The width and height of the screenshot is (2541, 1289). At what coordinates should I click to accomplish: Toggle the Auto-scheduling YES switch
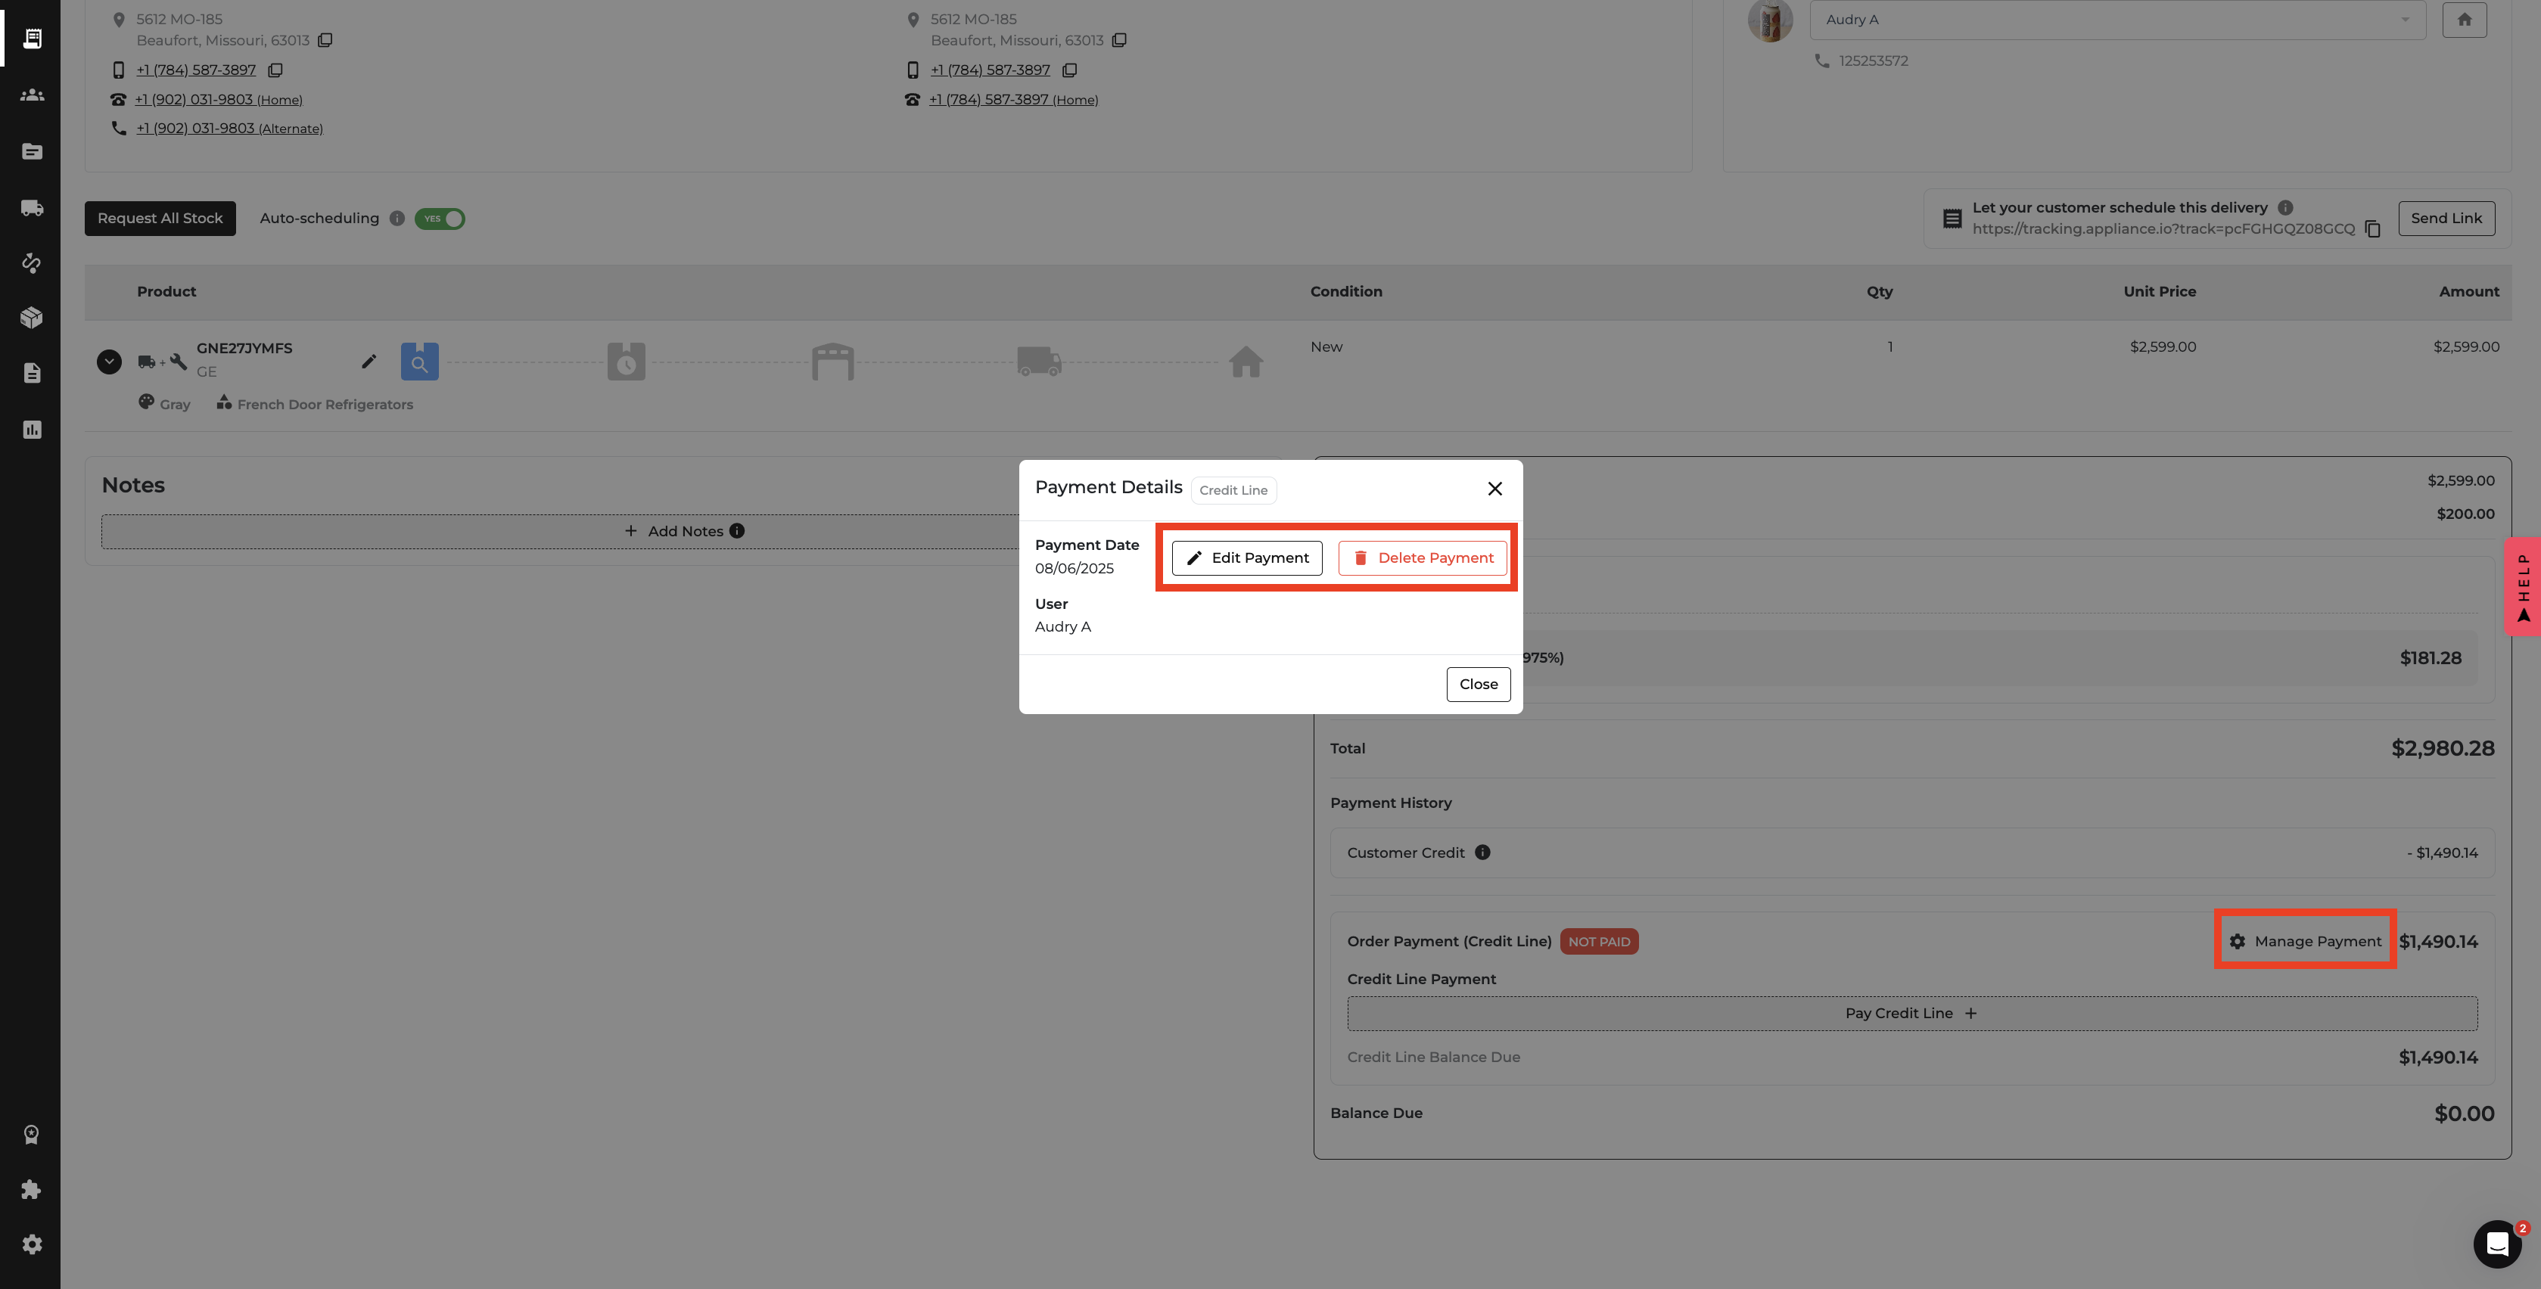[440, 219]
